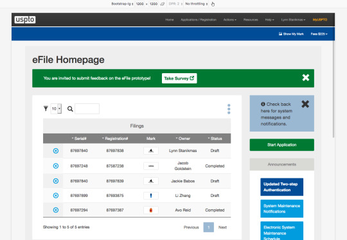Open Electronic System Maintenance Schedule announcement
Image resolution: width=347 pixels, height=240 pixels.
[x=281, y=231]
